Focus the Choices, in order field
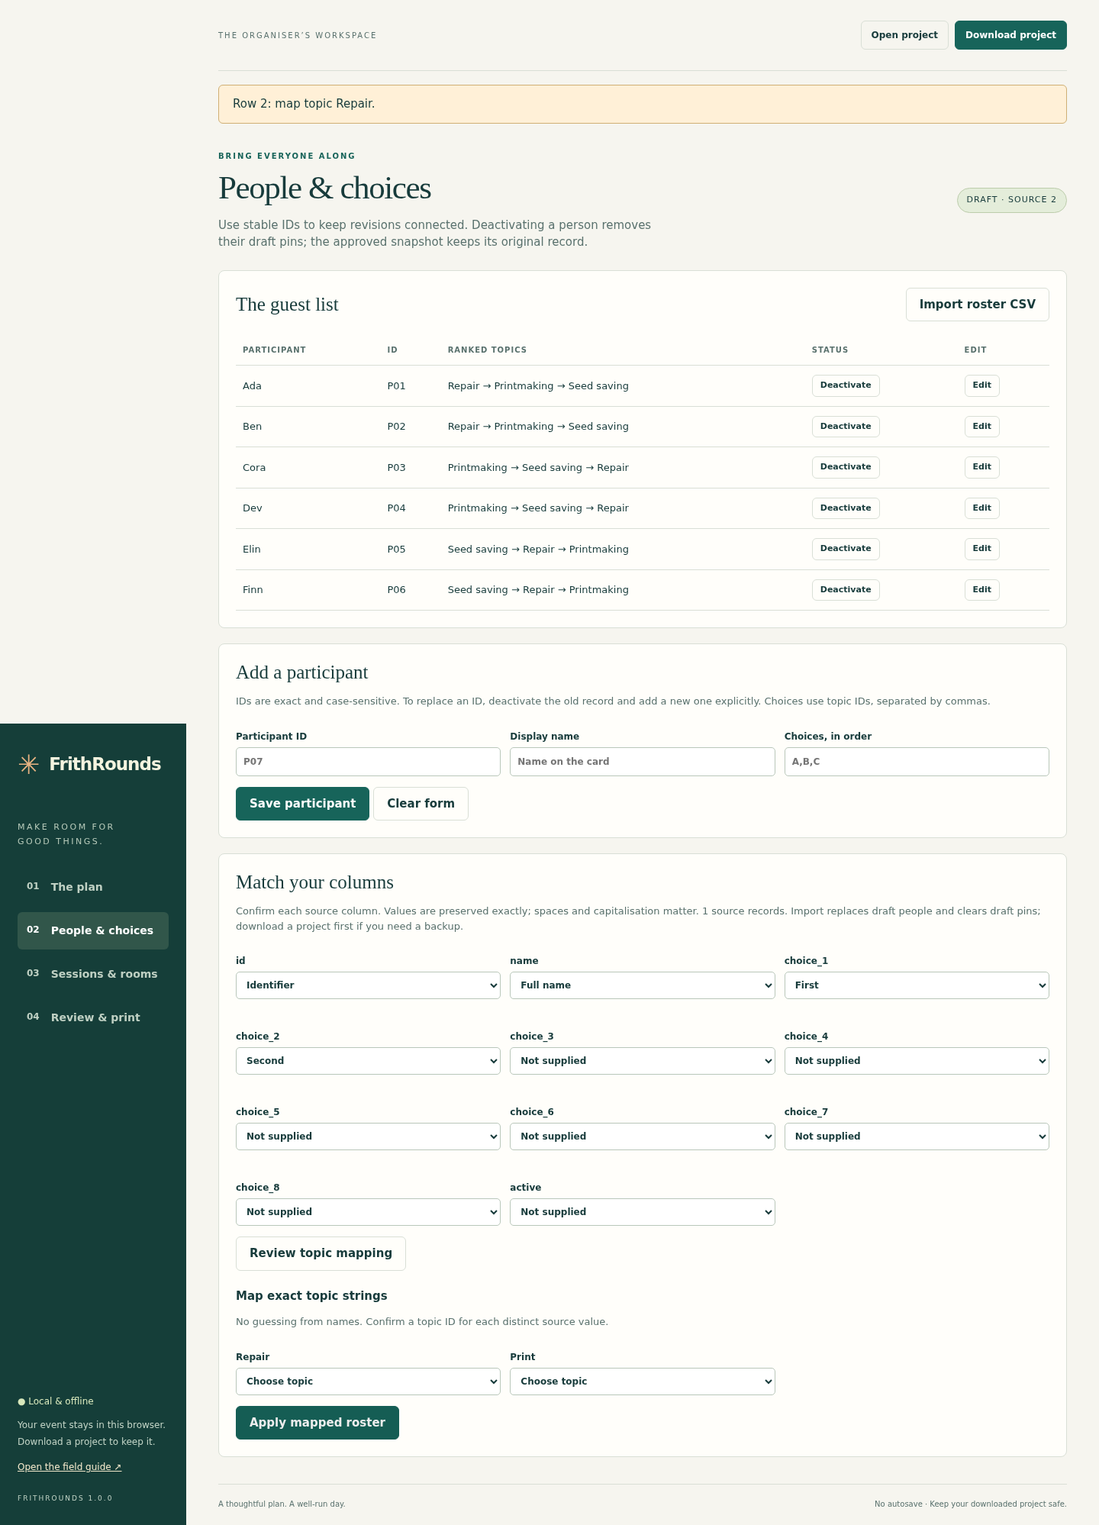Image resolution: width=1099 pixels, height=1525 pixels. pos(917,762)
